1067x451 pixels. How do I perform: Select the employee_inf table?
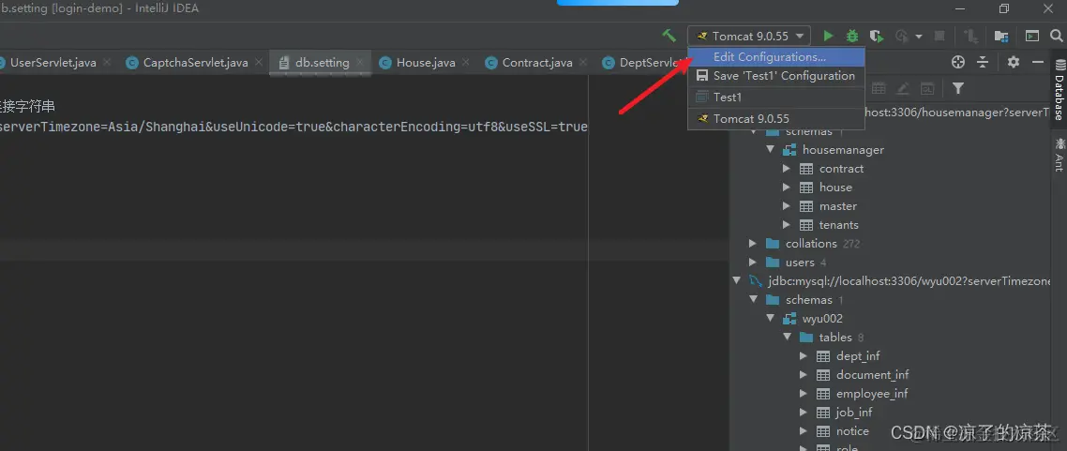(872, 393)
